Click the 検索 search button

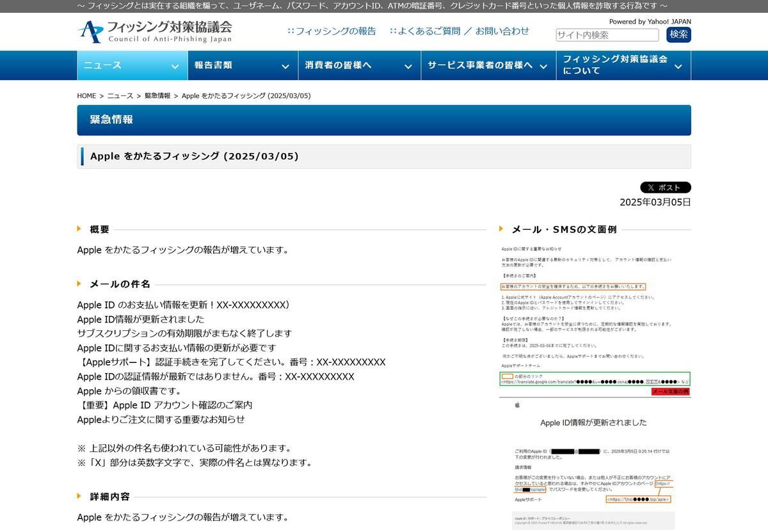(x=678, y=35)
